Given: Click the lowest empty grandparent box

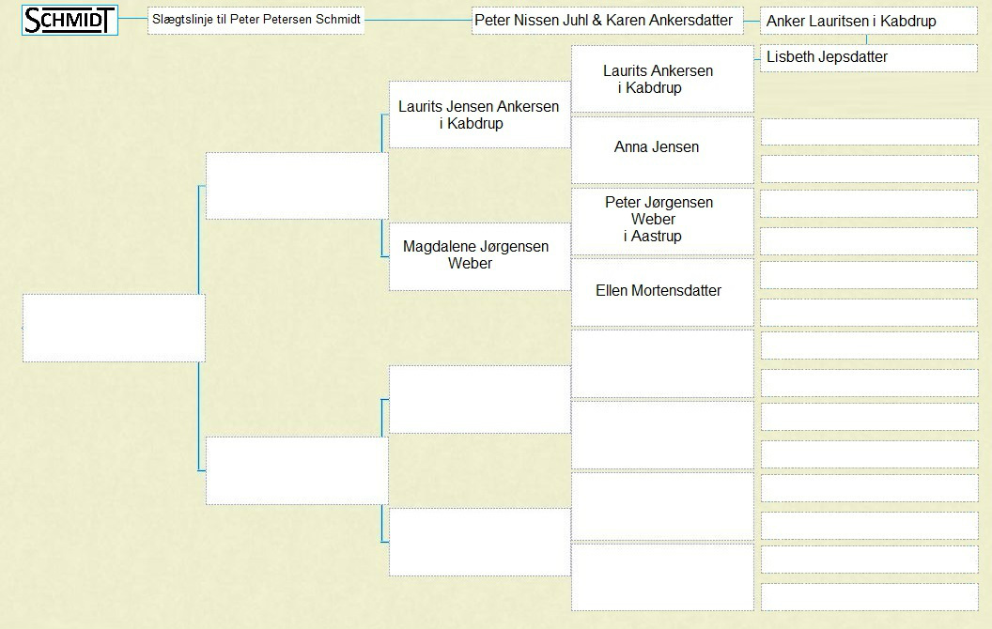Looking at the screenshot, I should pyautogui.click(x=479, y=543).
